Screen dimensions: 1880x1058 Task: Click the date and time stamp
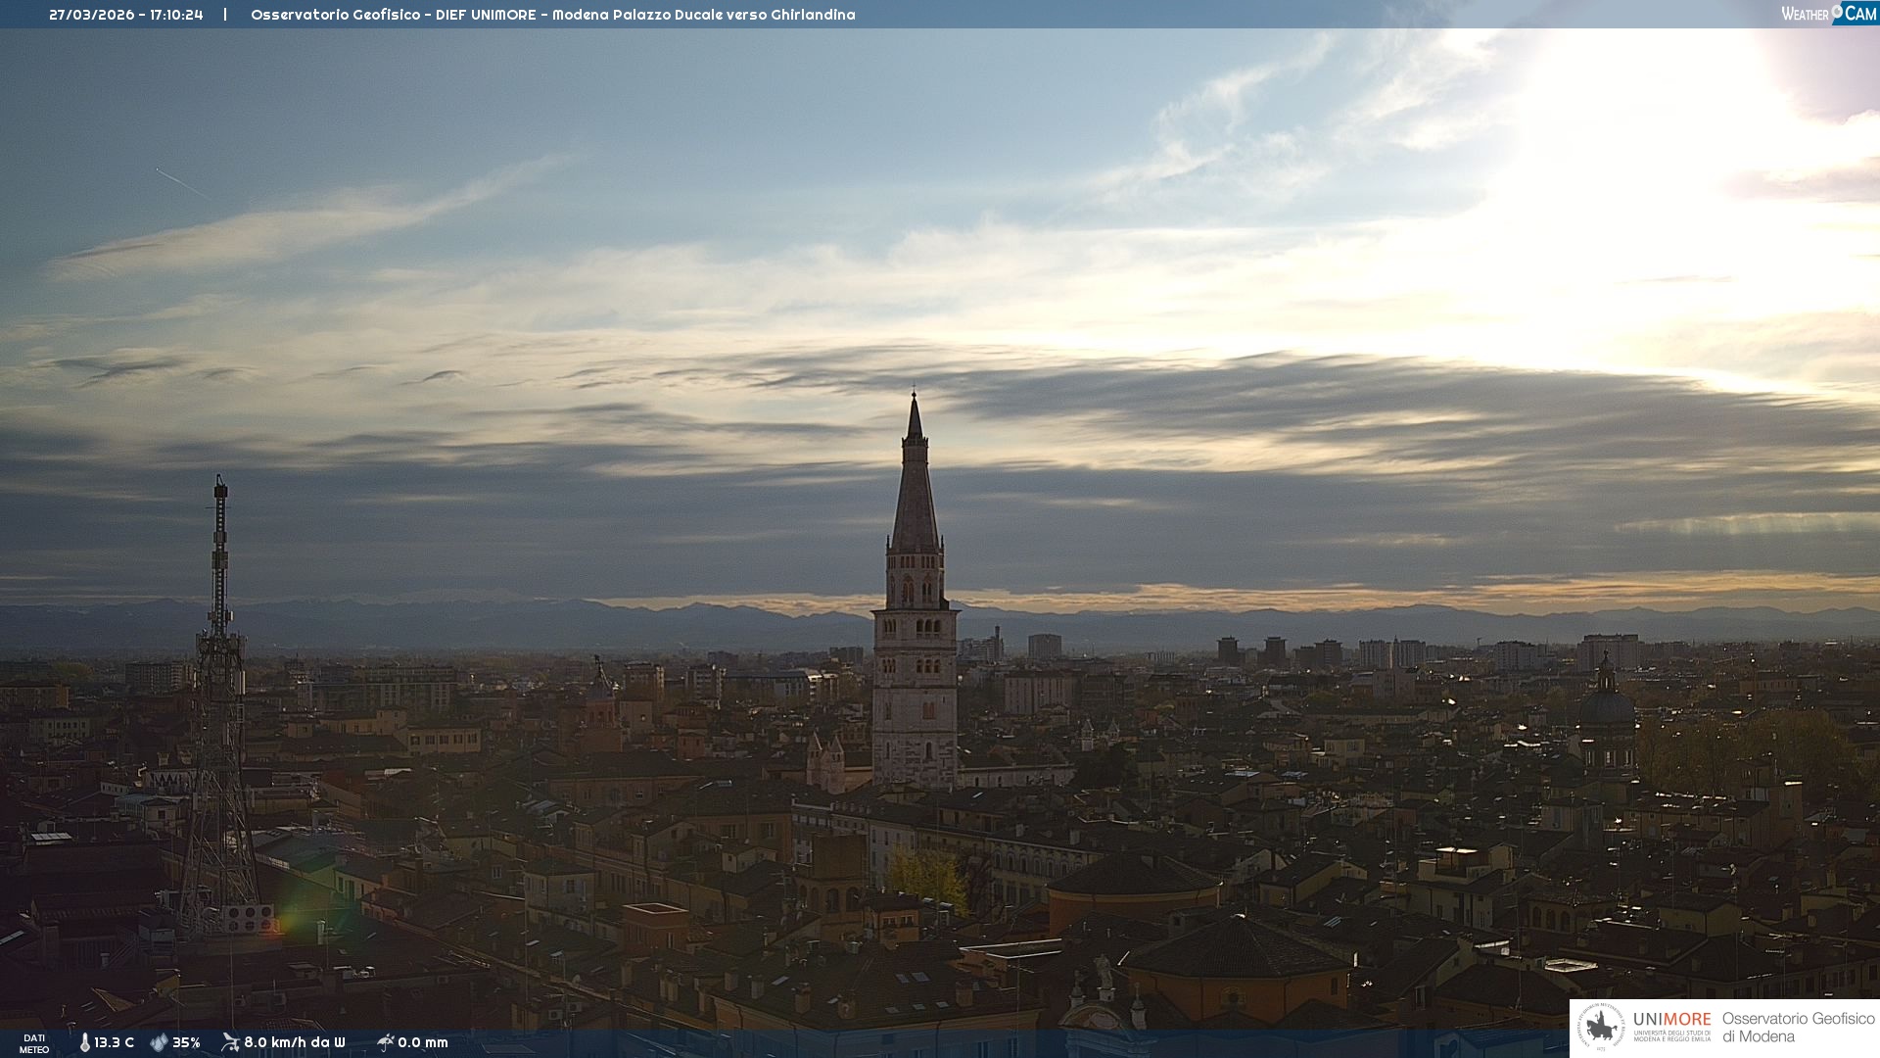tap(126, 15)
